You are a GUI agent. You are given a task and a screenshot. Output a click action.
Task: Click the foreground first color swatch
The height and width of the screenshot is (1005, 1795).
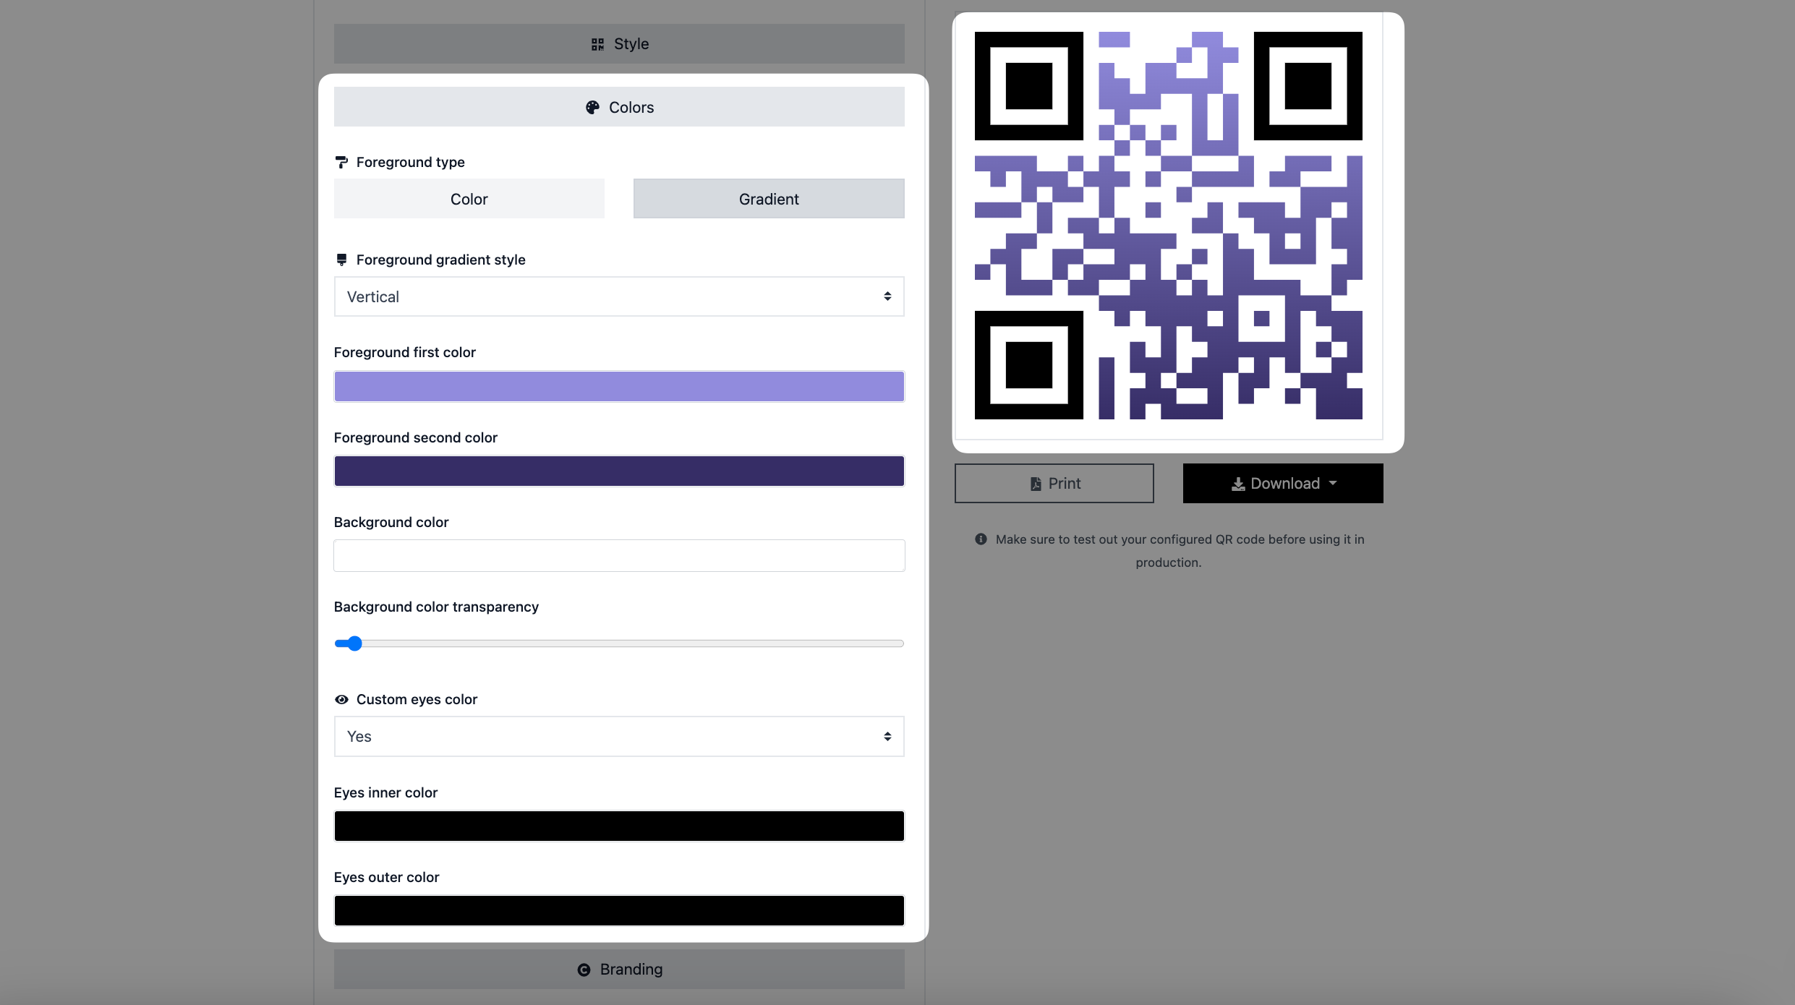619,386
